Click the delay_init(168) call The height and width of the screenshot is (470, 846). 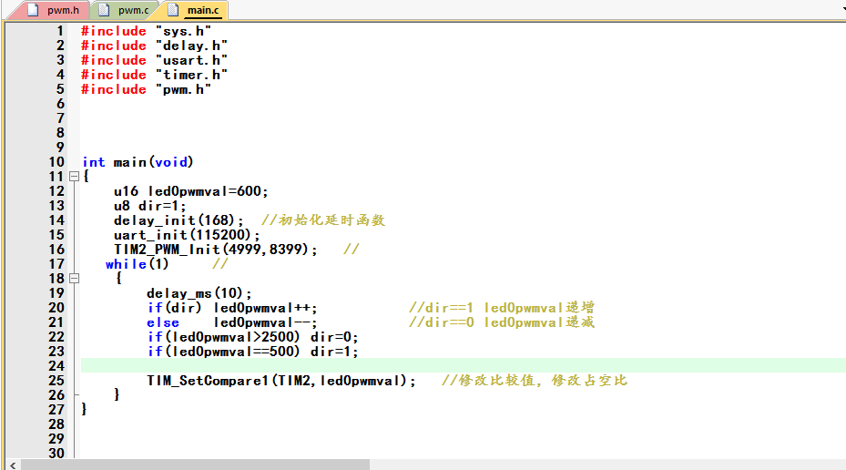178,220
